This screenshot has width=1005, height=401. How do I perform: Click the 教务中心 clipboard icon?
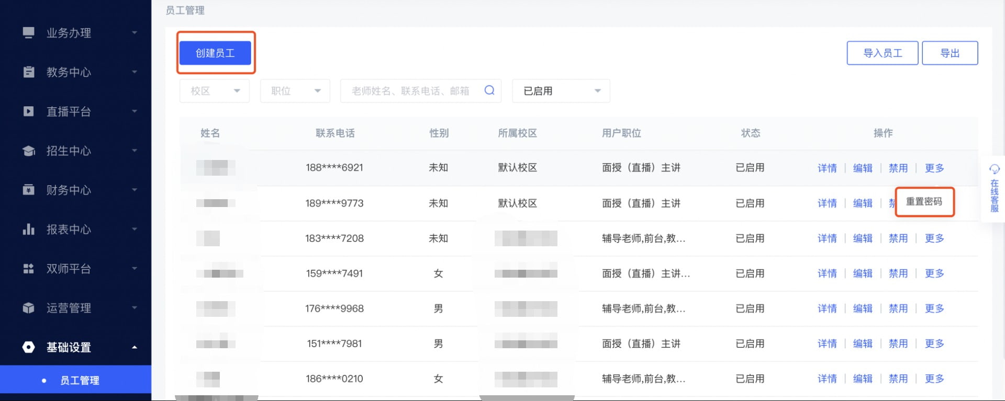tap(29, 72)
